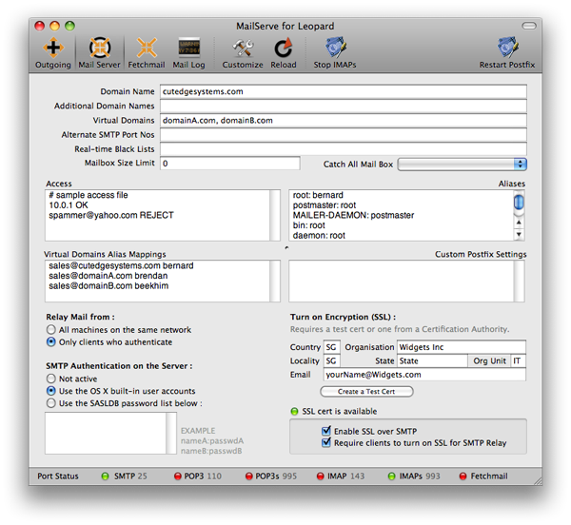Select All machines on the same network

[51, 329]
